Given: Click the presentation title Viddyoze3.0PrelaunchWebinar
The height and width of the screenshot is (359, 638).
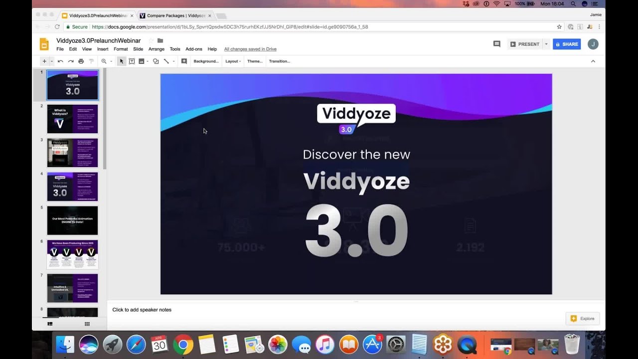Looking at the screenshot, I should pos(98,40).
